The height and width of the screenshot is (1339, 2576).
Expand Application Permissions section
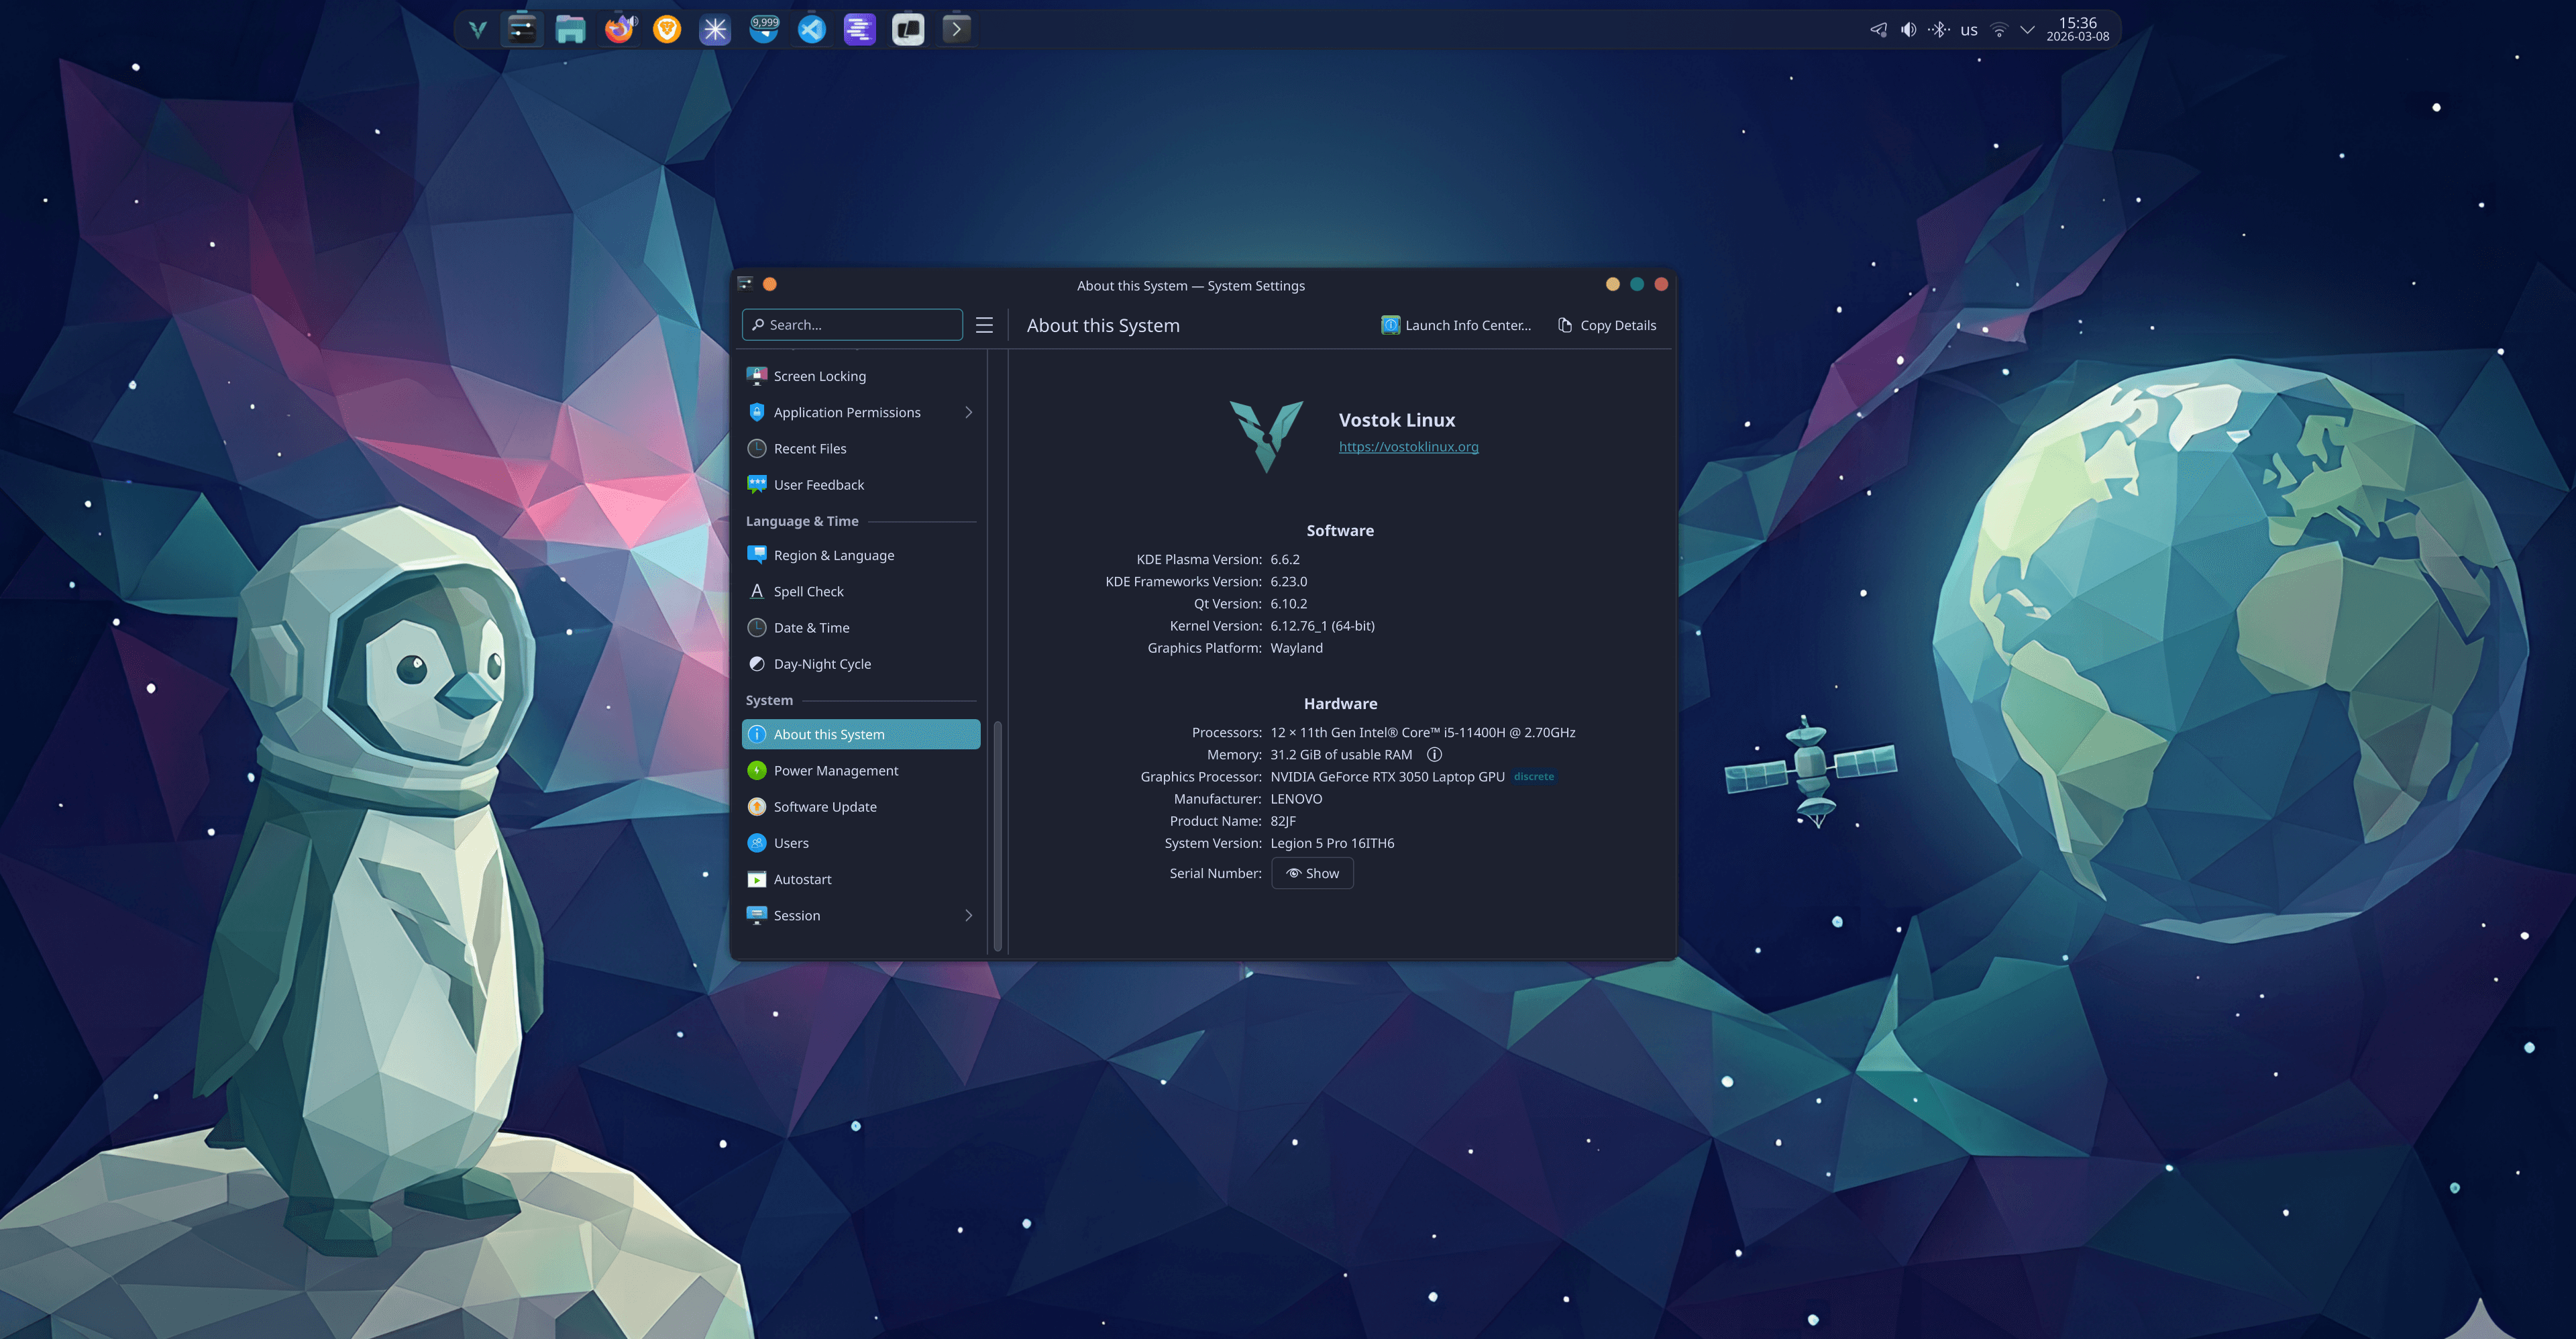pos(968,411)
